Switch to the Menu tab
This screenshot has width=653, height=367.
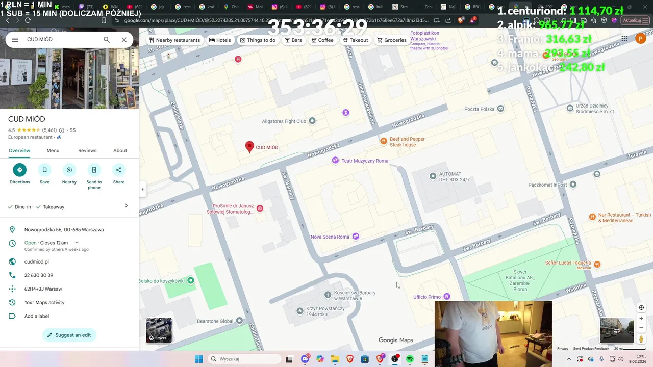[x=53, y=150]
